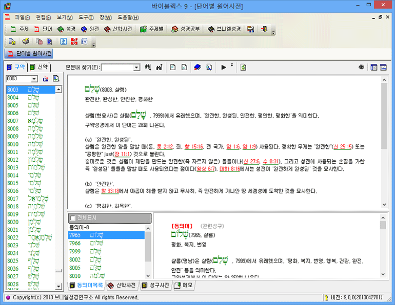Click the document search icon in second toolbar
The height and width of the screenshot is (305, 395).
50,41
